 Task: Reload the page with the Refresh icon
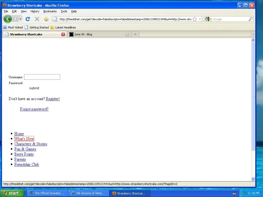click(x=28, y=19)
